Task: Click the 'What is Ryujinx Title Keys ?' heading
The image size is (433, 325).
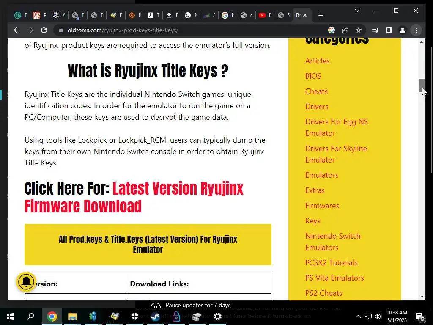Action: pyautogui.click(x=148, y=71)
